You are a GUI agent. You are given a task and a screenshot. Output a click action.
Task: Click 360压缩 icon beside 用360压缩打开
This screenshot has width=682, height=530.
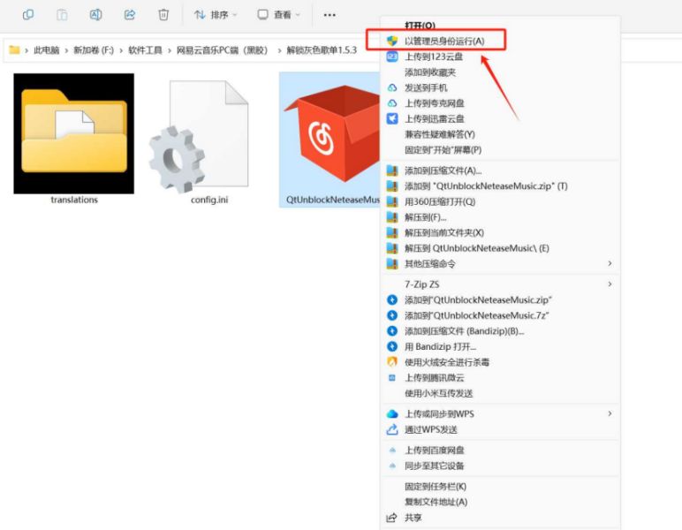392,201
